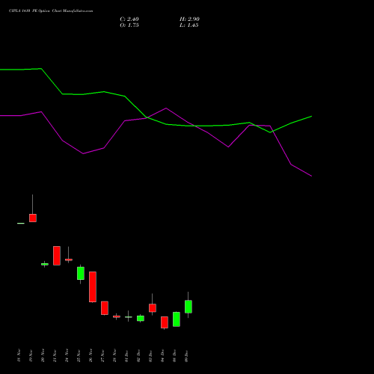The height and width of the screenshot is (374, 374).
Task: Click the green candle for 02 Dec
Action: click(141, 319)
